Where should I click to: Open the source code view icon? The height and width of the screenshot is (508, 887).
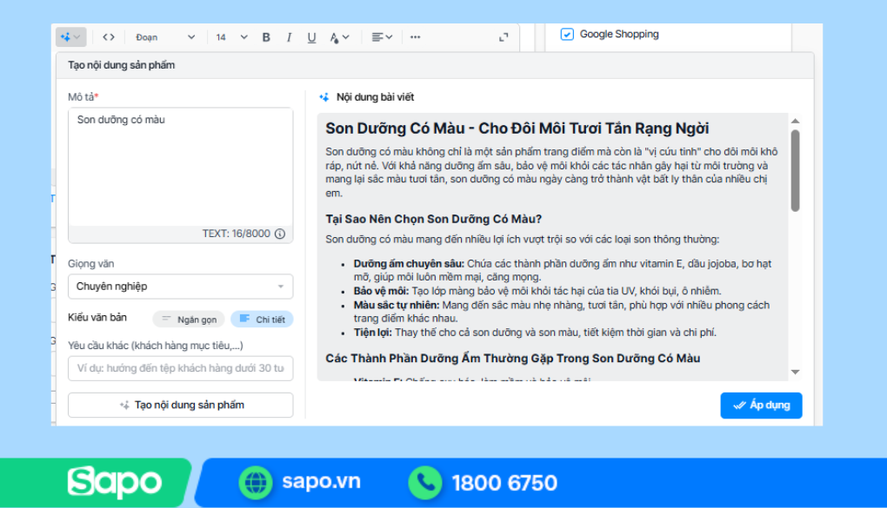pos(108,36)
